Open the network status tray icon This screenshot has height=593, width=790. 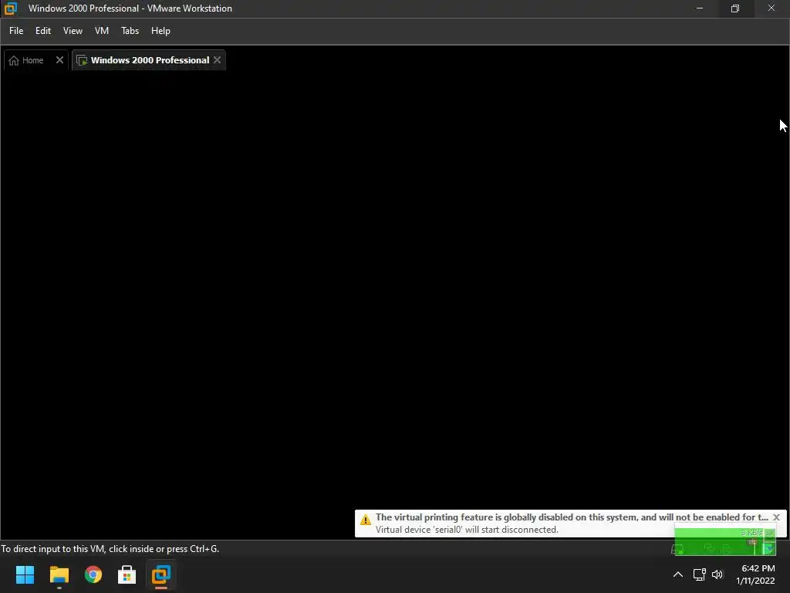[699, 574]
